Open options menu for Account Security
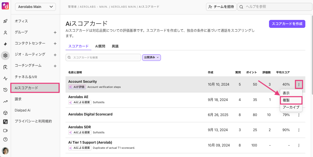This screenshot has width=313, height=157. 299,84
